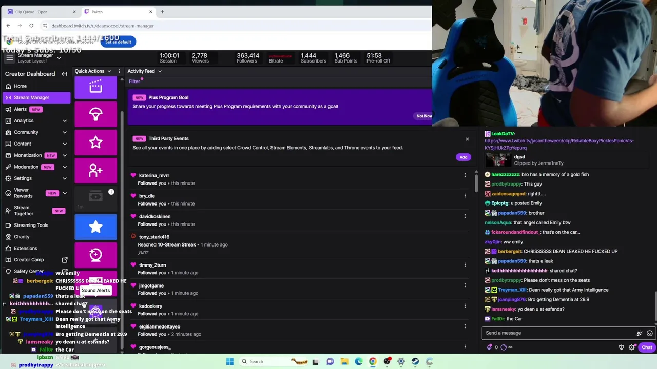This screenshot has width=657, height=369.
Task: Reload the Twitch dashboard page
Action: (31, 26)
